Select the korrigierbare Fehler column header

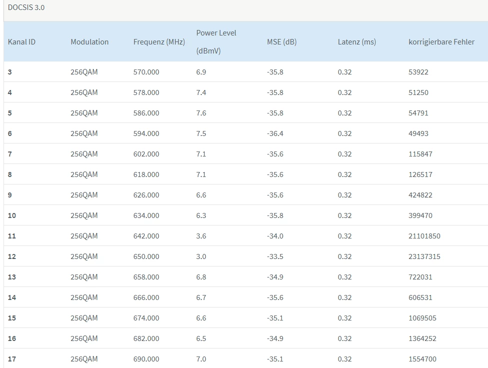tap(442, 42)
